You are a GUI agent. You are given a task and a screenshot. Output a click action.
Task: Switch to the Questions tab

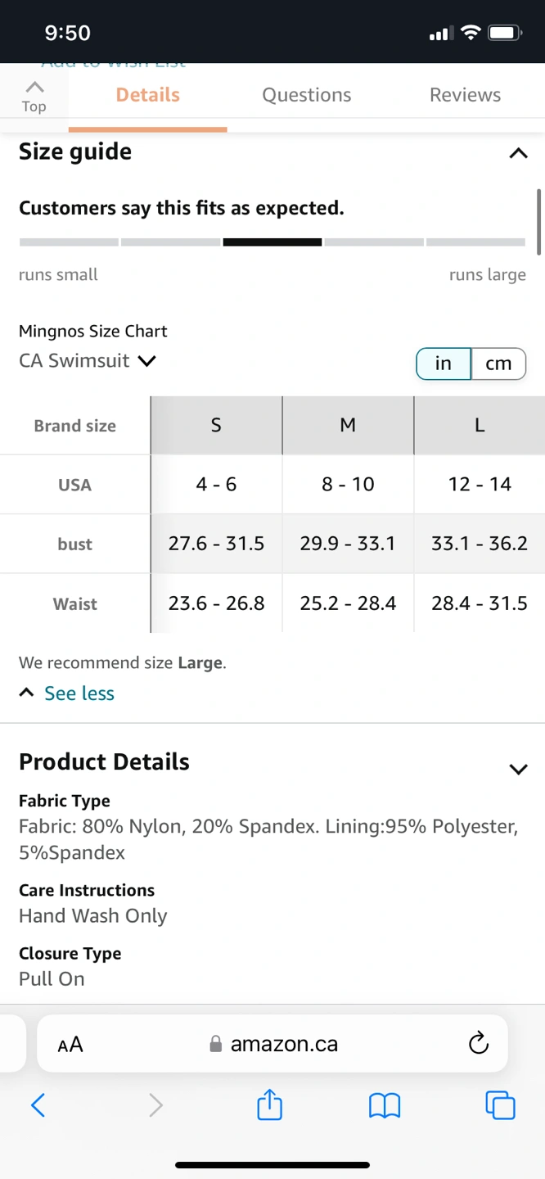pyautogui.click(x=306, y=95)
